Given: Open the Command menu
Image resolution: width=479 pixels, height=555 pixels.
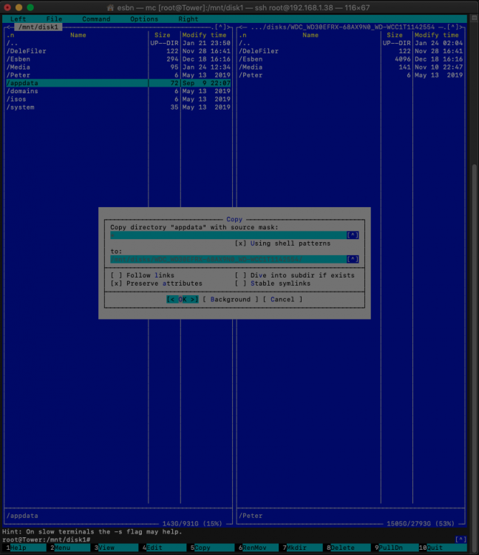Looking at the screenshot, I should tap(96, 19).
